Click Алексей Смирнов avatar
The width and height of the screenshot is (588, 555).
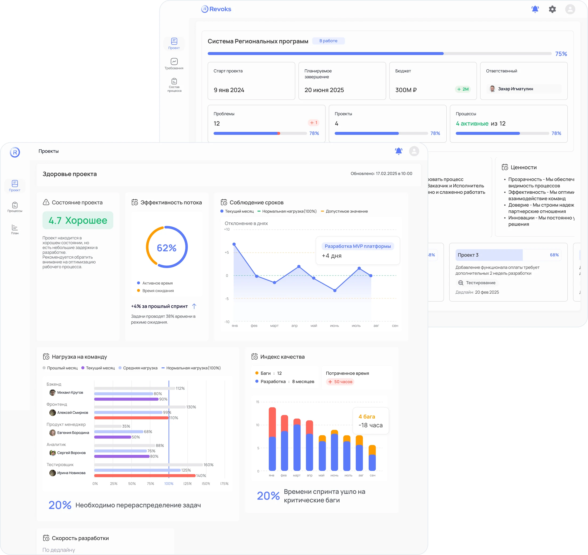click(x=53, y=413)
